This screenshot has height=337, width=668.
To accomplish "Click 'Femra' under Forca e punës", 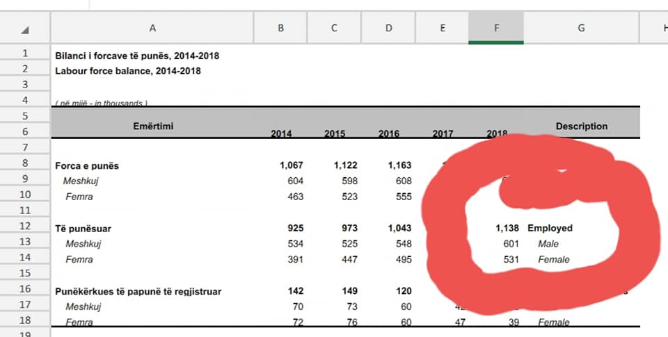I will [79, 197].
